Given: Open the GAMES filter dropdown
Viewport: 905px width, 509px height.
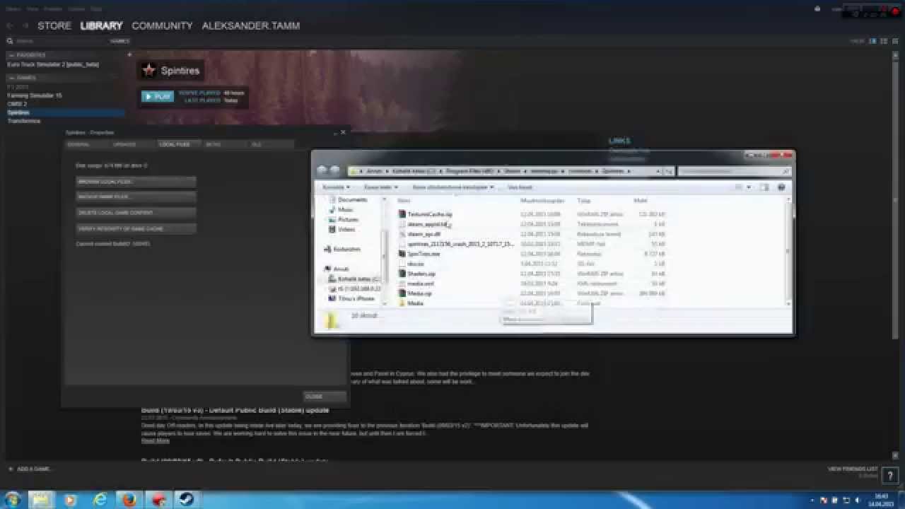Looking at the screenshot, I should pyautogui.click(x=119, y=41).
